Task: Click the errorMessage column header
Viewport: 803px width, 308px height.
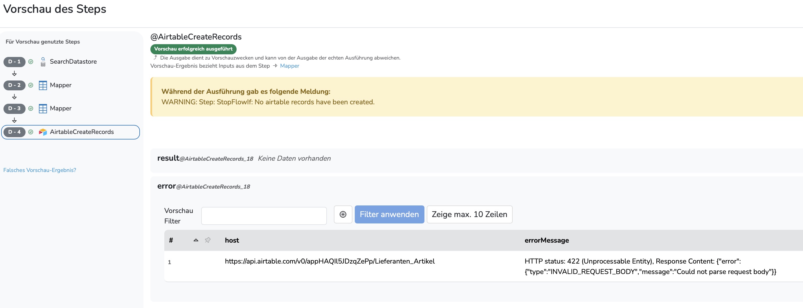Action: click(x=546, y=240)
